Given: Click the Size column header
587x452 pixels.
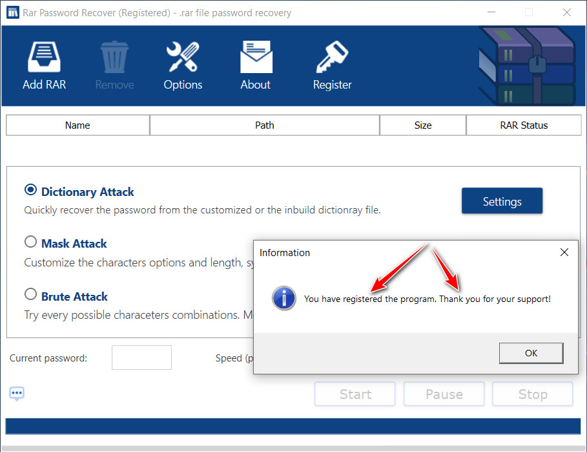Looking at the screenshot, I should (x=423, y=125).
